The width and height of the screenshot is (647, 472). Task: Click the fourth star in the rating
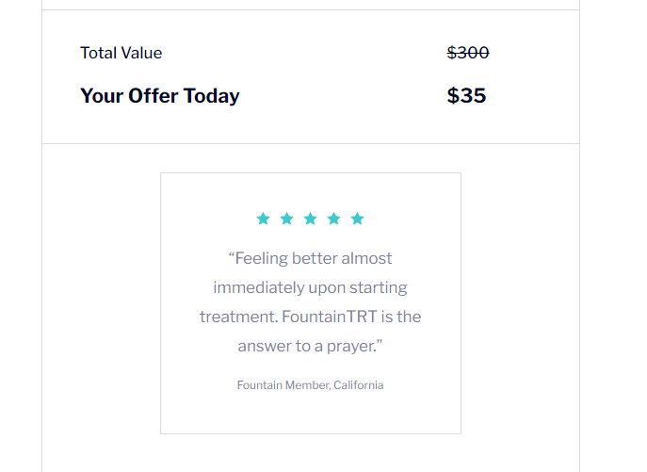[333, 219]
